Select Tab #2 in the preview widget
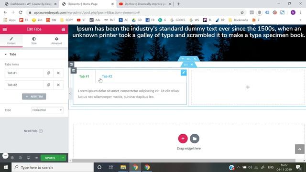This screenshot has width=306, height=172. coord(107,76)
